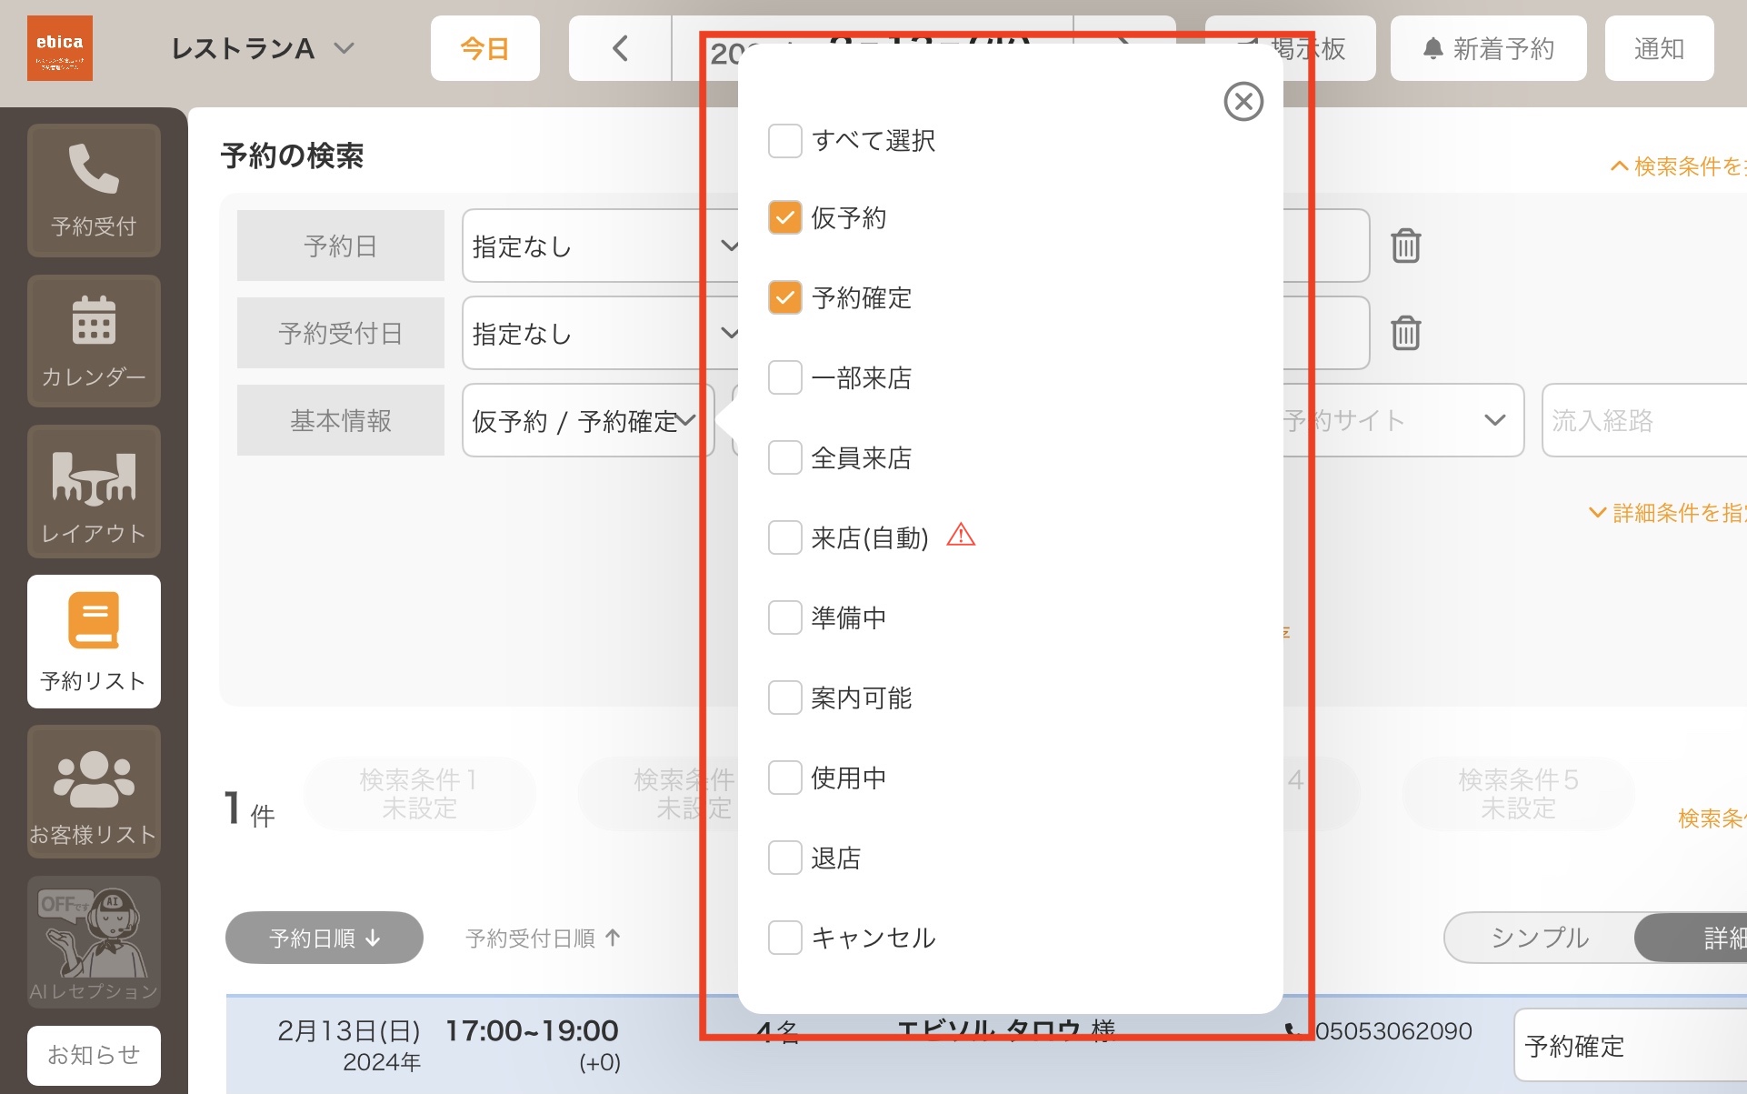Screen dimensions: 1747x1094
Task: Check the 全員来店 checkbox
Action: [x=784, y=457]
